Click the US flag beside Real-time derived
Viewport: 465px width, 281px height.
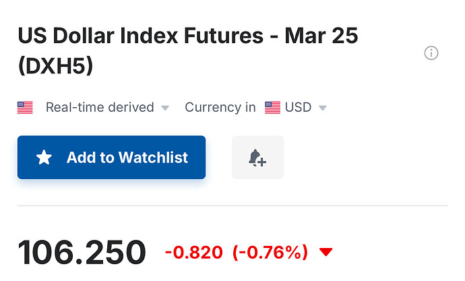tap(25, 107)
